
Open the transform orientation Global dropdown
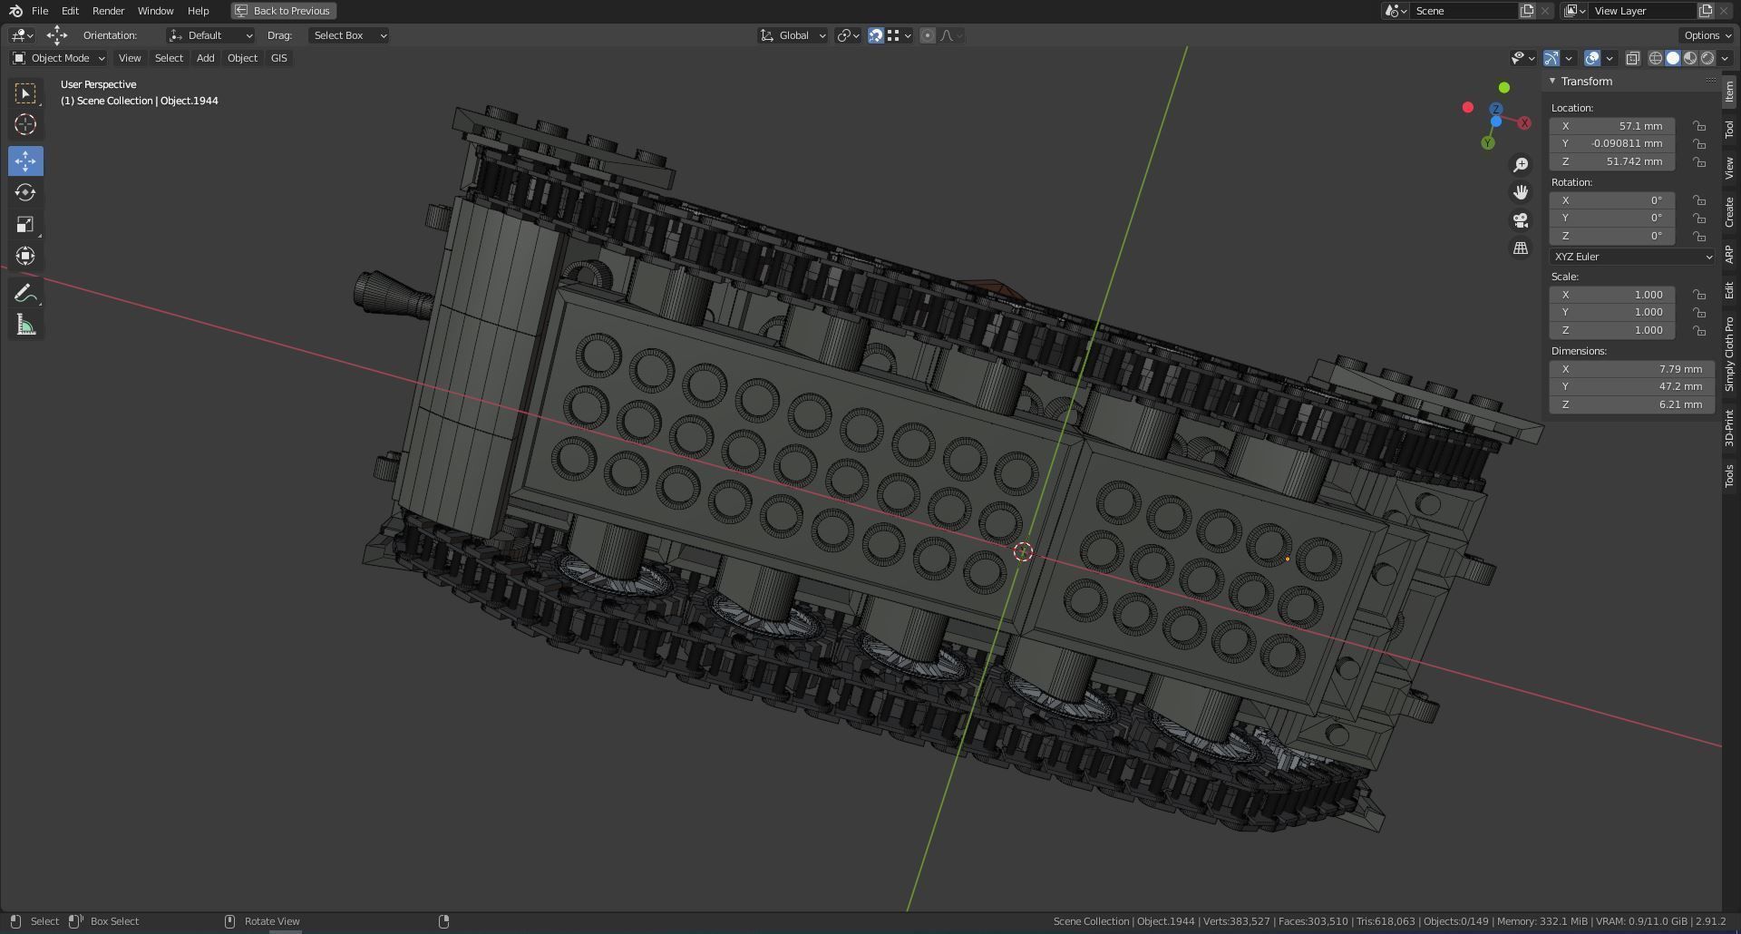coord(793,35)
